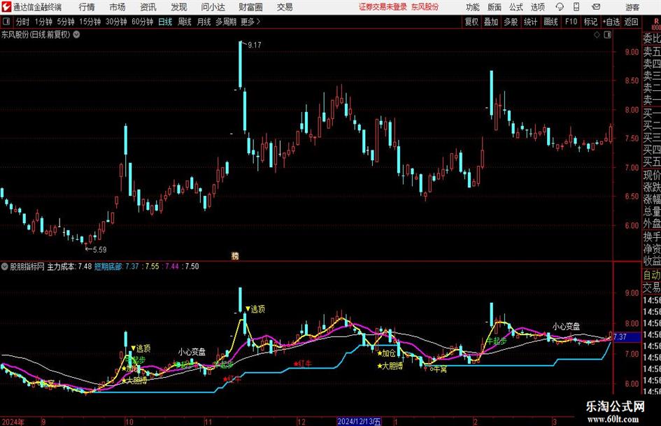Click the red R 1000 icon
Viewport: 661px width, 426px height.
(656, 24)
